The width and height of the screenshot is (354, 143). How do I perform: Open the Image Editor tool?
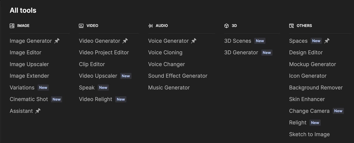pos(25,52)
